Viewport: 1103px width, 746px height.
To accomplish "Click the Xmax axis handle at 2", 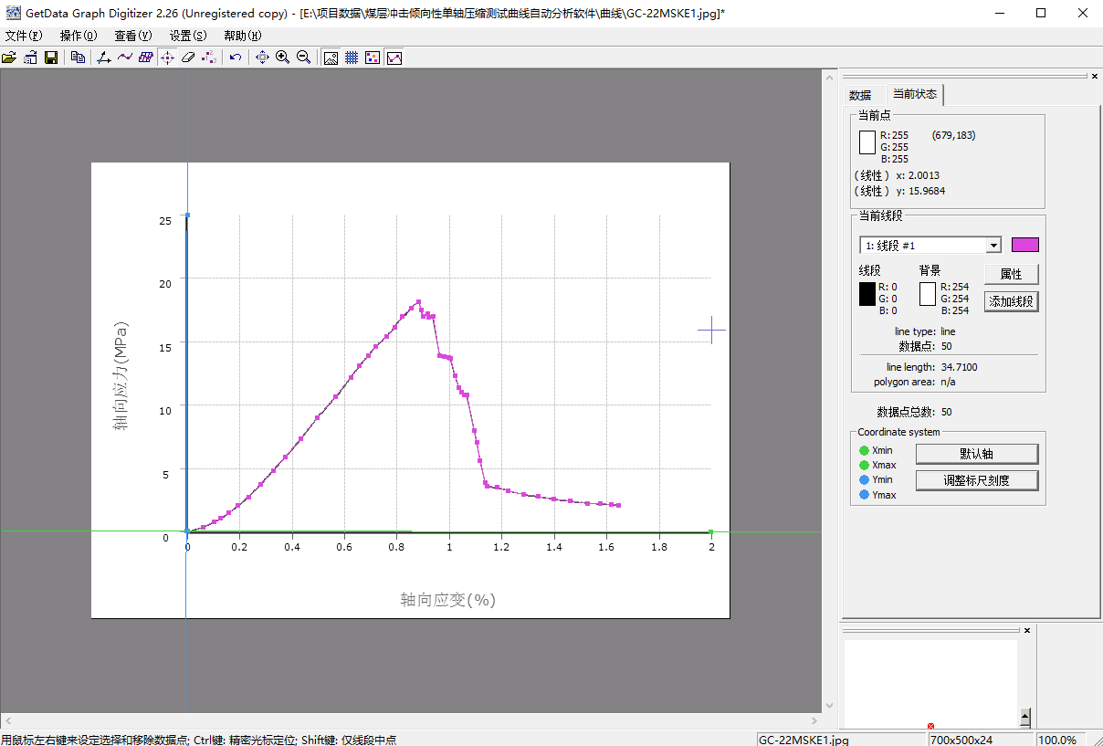I will click(710, 531).
